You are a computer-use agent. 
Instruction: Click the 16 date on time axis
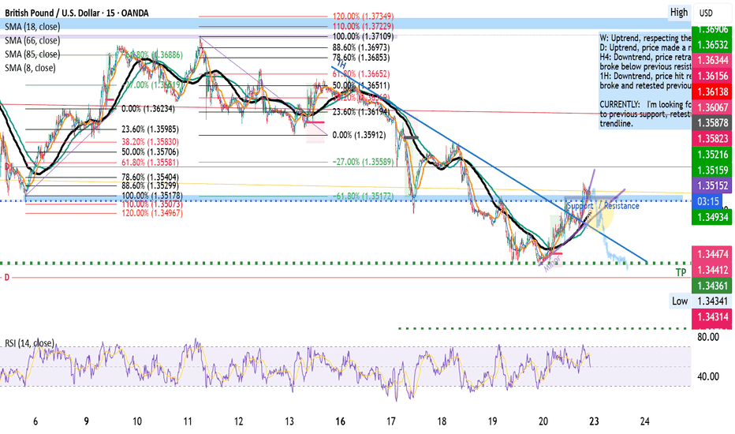coord(341,421)
